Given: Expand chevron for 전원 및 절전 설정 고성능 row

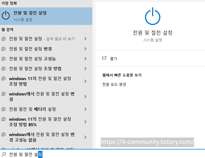Looking at the screenshot, I should click(86, 59).
